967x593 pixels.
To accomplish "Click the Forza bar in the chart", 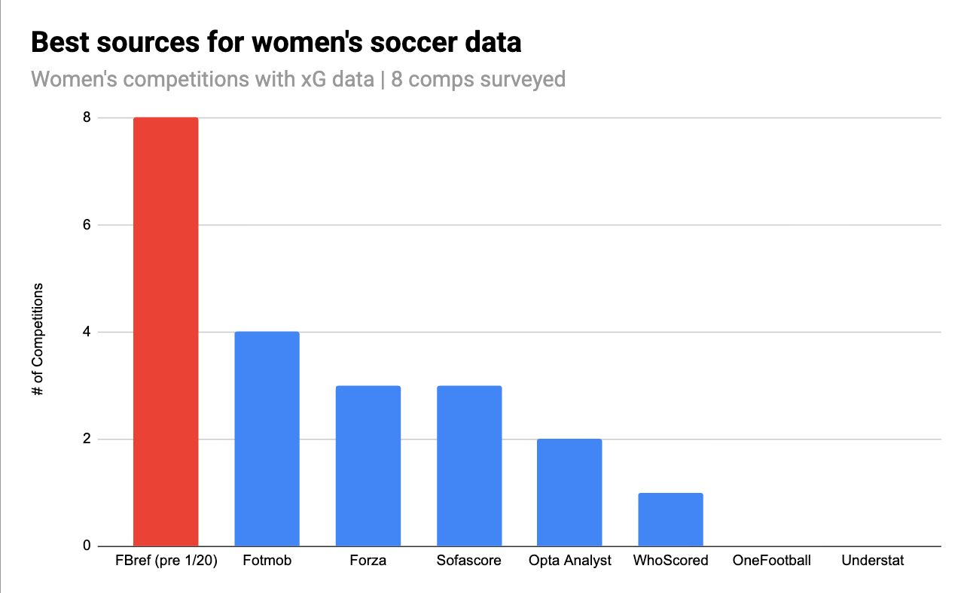I will tap(368, 466).
